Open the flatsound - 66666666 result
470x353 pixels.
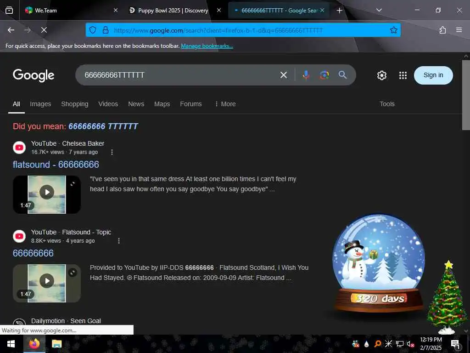tap(56, 165)
